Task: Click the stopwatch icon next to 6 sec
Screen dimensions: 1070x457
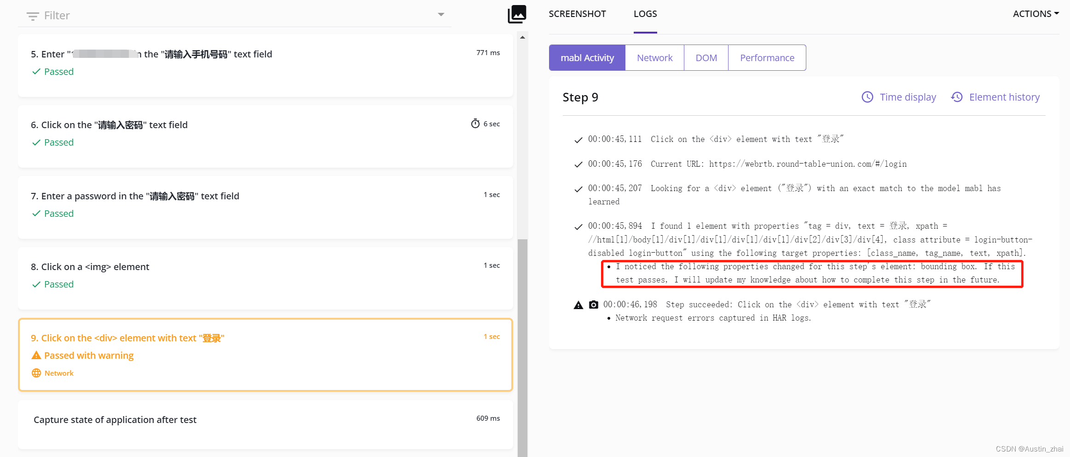Action: pos(475,124)
